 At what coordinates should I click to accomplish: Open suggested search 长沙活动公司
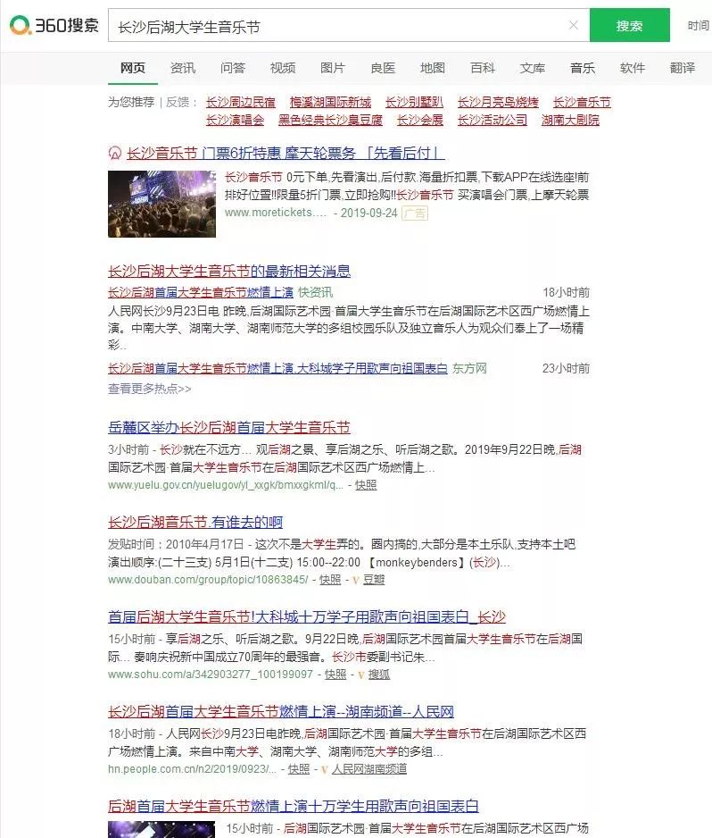(x=493, y=120)
